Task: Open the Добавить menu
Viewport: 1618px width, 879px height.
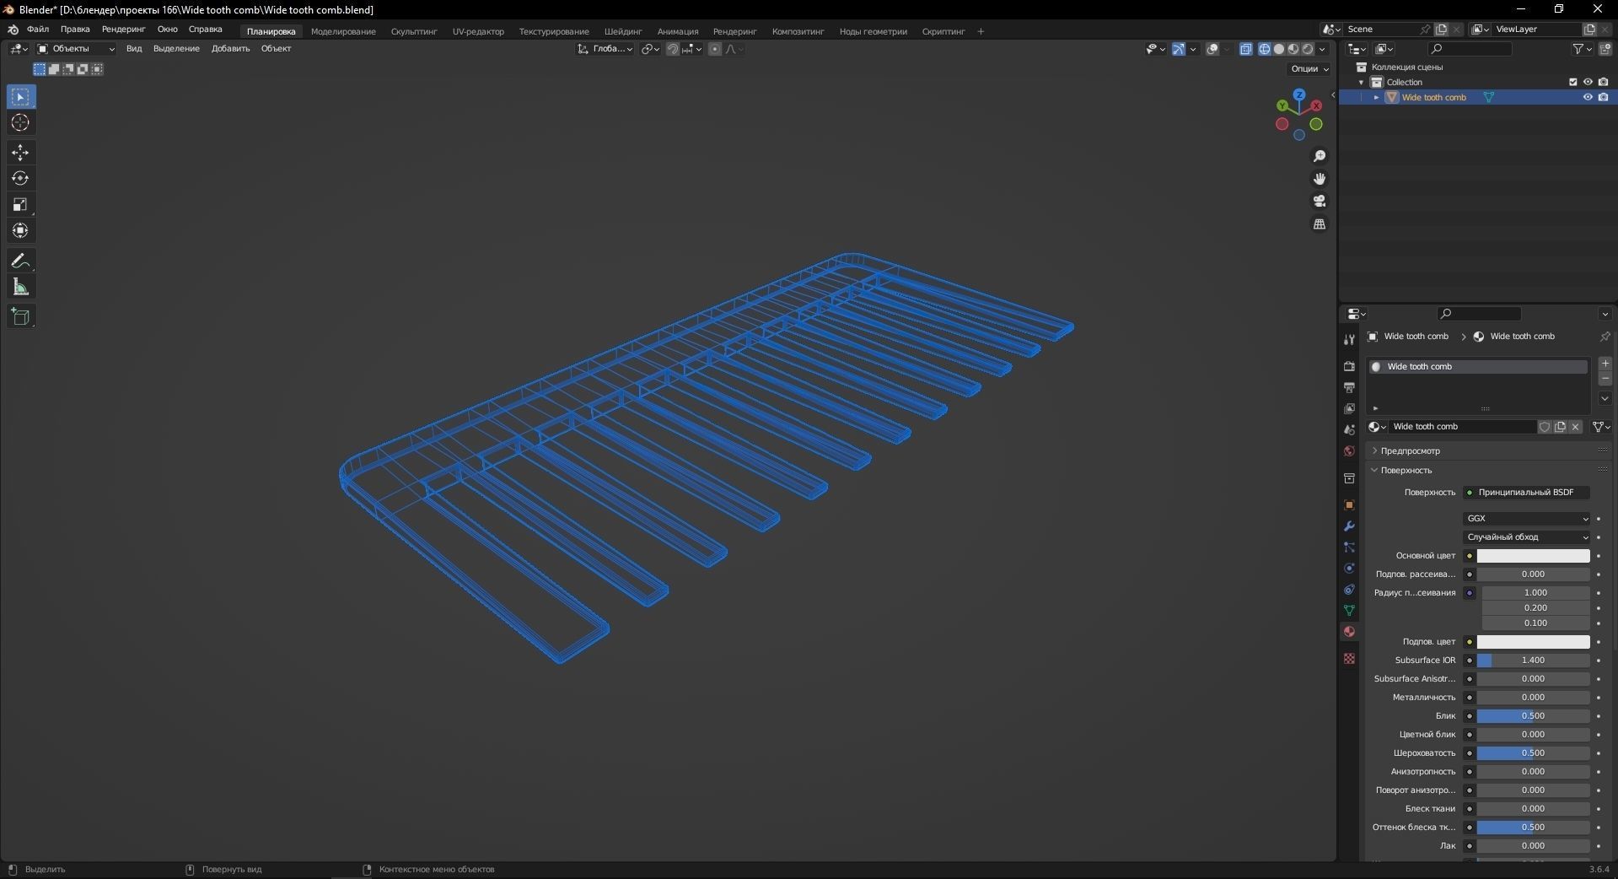Action: [x=230, y=49]
